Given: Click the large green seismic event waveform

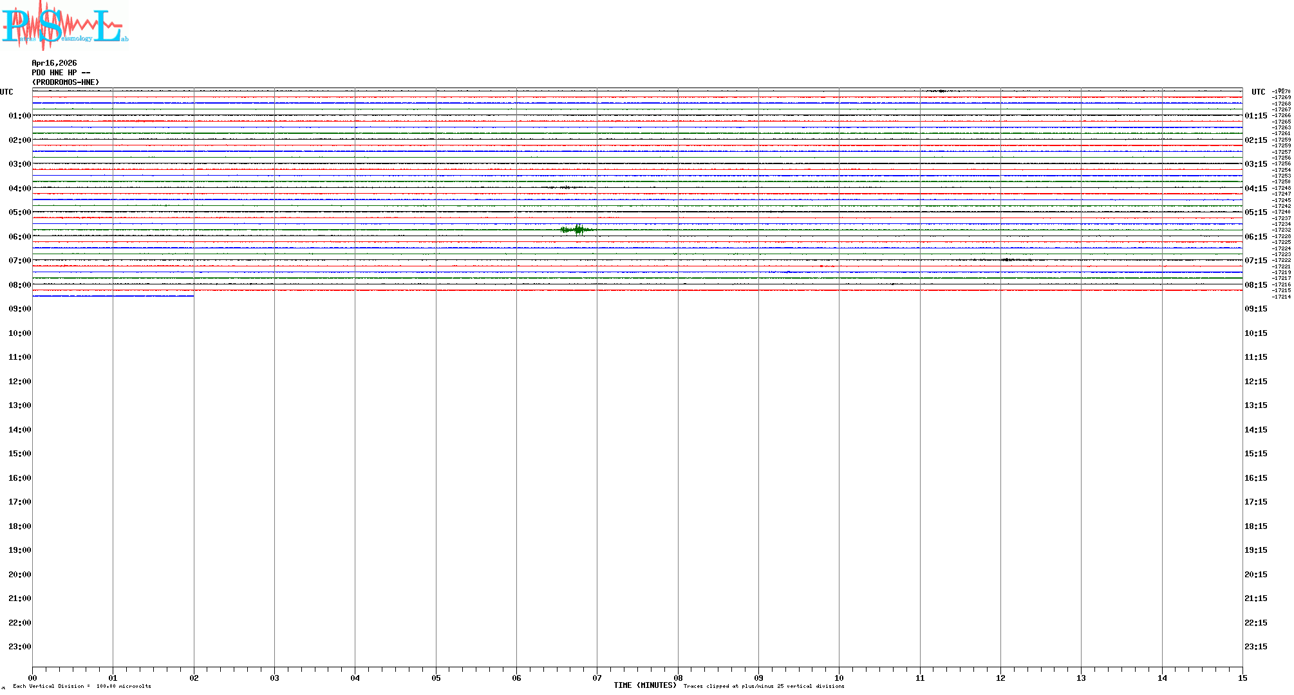Looking at the screenshot, I should coord(577,230).
